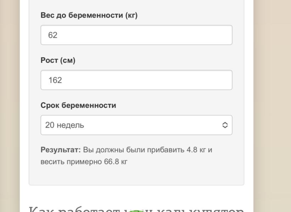Image resolution: width=291 pixels, height=212 pixels.
Task: Click the up-down chevron on the weeks selector
Action: (x=225, y=125)
